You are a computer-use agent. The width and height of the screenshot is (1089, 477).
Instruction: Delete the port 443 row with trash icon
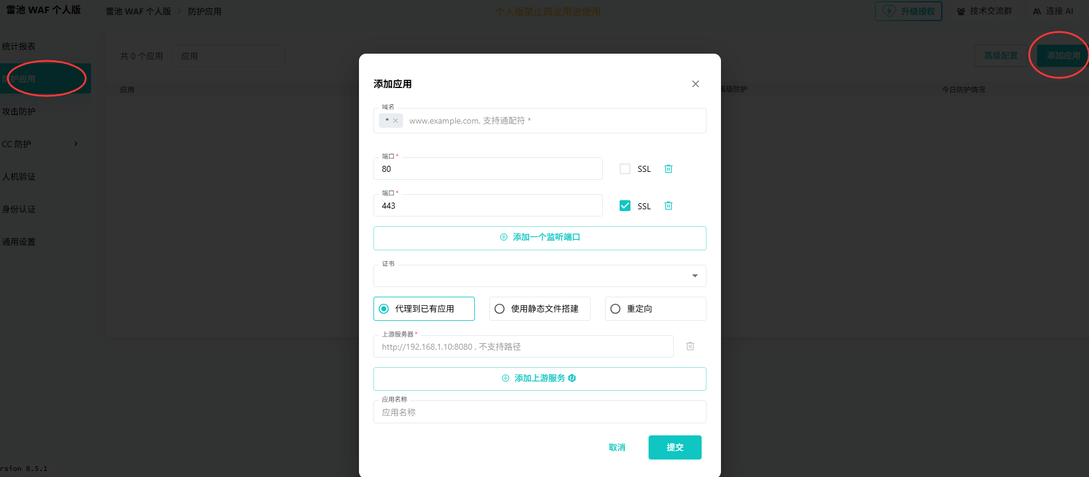pos(668,206)
